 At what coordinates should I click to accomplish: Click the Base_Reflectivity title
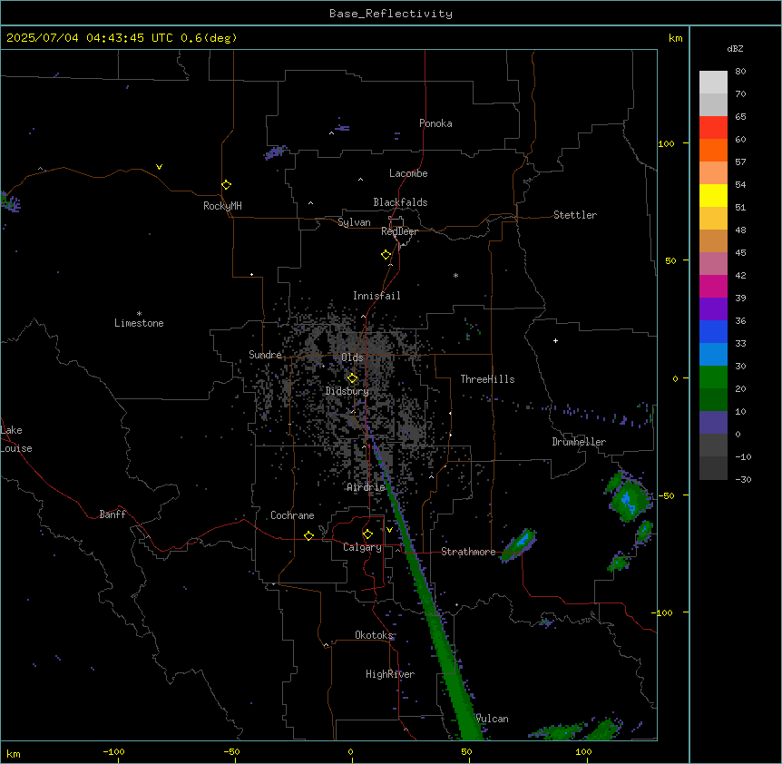pyautogui.click(x=391, y=14)
